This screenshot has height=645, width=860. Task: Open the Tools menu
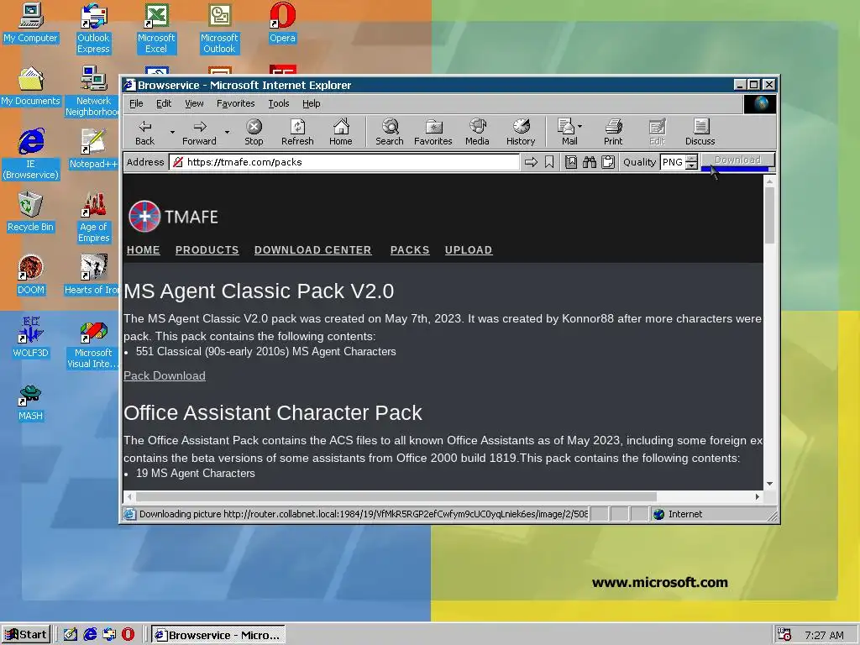(279, 103)
